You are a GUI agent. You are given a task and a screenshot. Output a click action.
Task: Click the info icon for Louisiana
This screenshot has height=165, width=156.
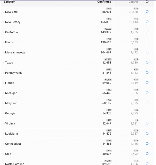pos(147,133)
